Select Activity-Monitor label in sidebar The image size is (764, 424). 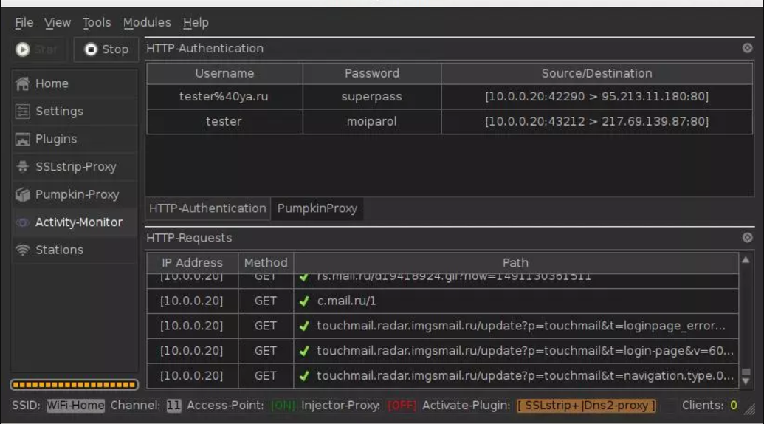[79, 222]
